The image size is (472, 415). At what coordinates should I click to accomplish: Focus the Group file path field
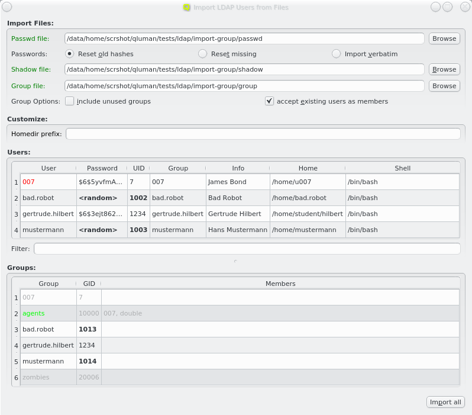[244, 86]
